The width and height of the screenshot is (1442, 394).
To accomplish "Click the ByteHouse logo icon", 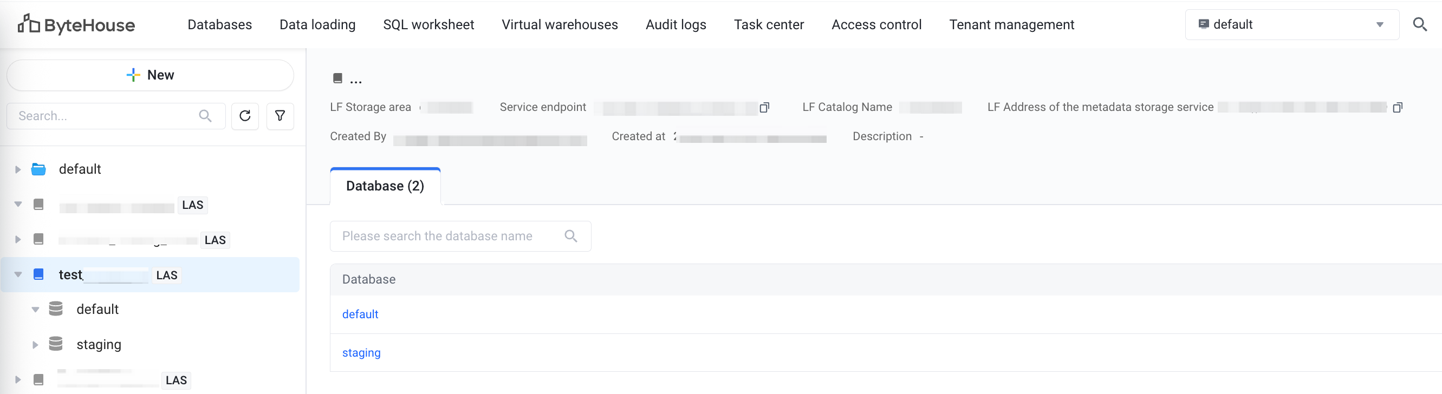I will (29, 24).
